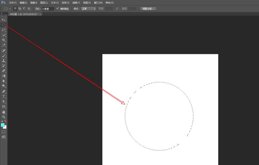Screen dimensions: 259x165
Task: Toggle the anti-alias (消除锯齿) checkbox
Action: (57, 9)
